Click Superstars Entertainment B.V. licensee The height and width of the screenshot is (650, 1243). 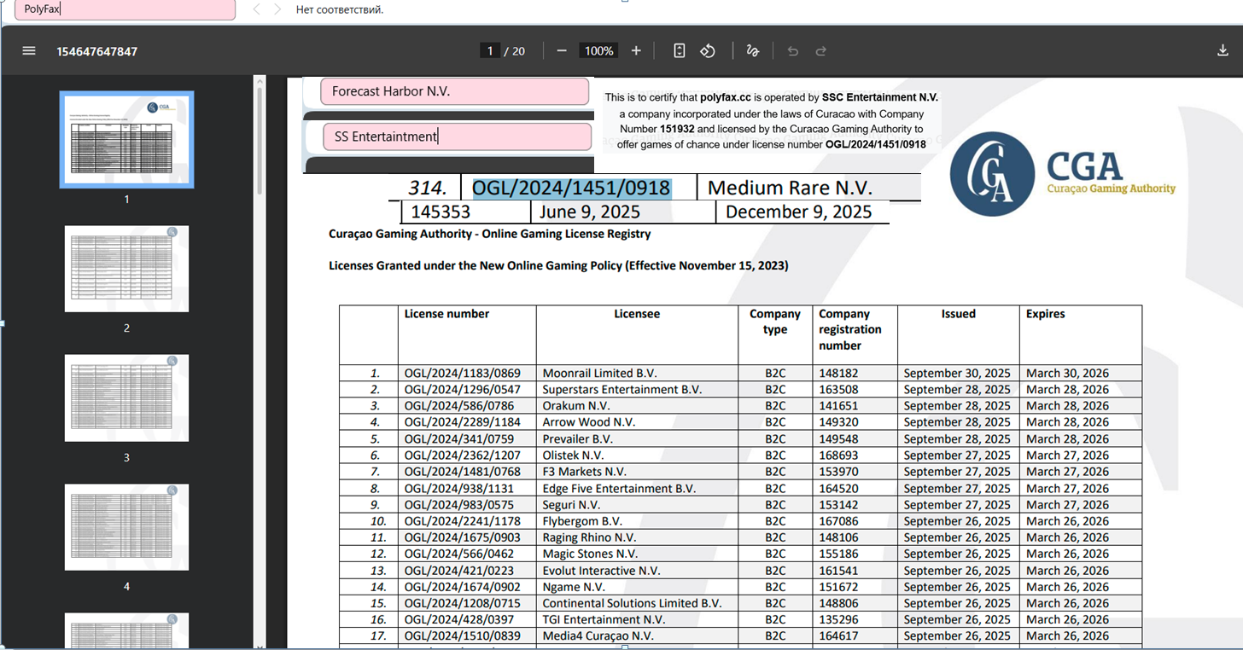pyautogui.click(x=622, y=390)
